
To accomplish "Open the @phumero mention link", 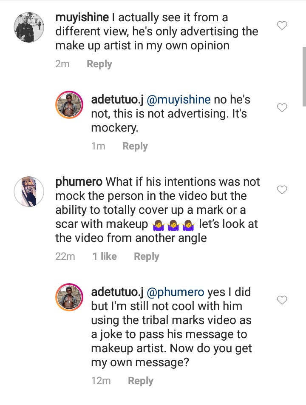I will [176, 293].
